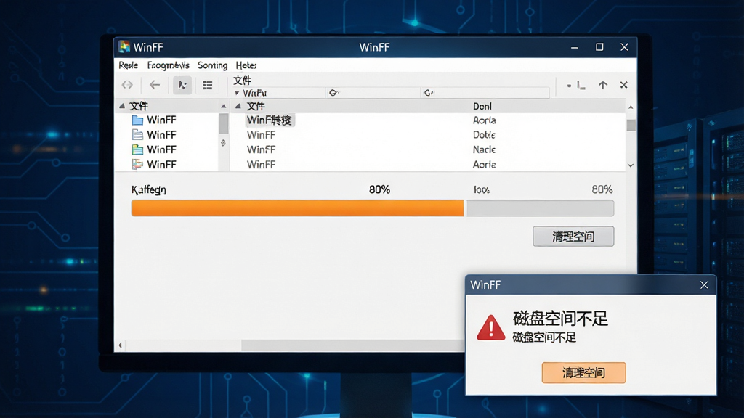Click the 文件 label above path bar
Viewport: 744px width, 418px height.
pos(242,80)
